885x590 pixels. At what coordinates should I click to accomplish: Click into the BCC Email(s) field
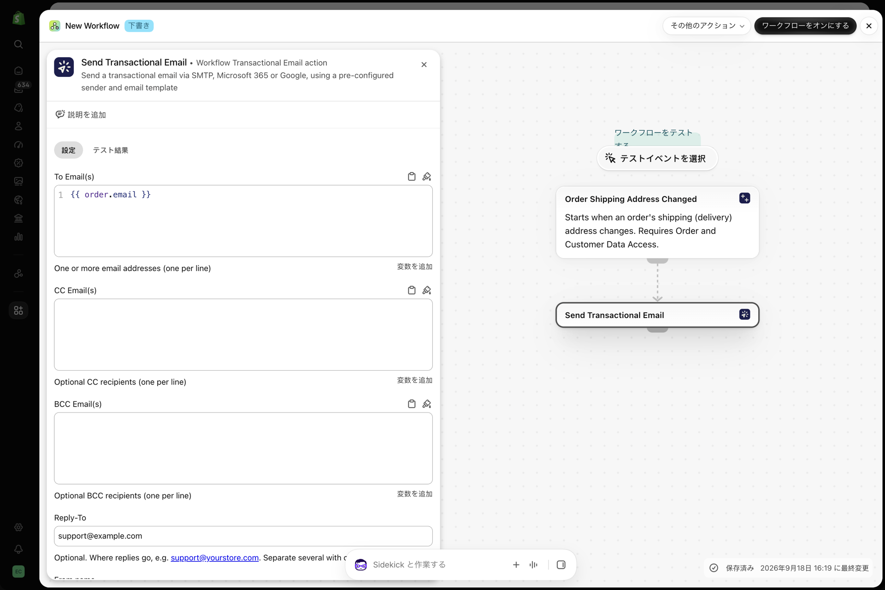click(243, 448)
